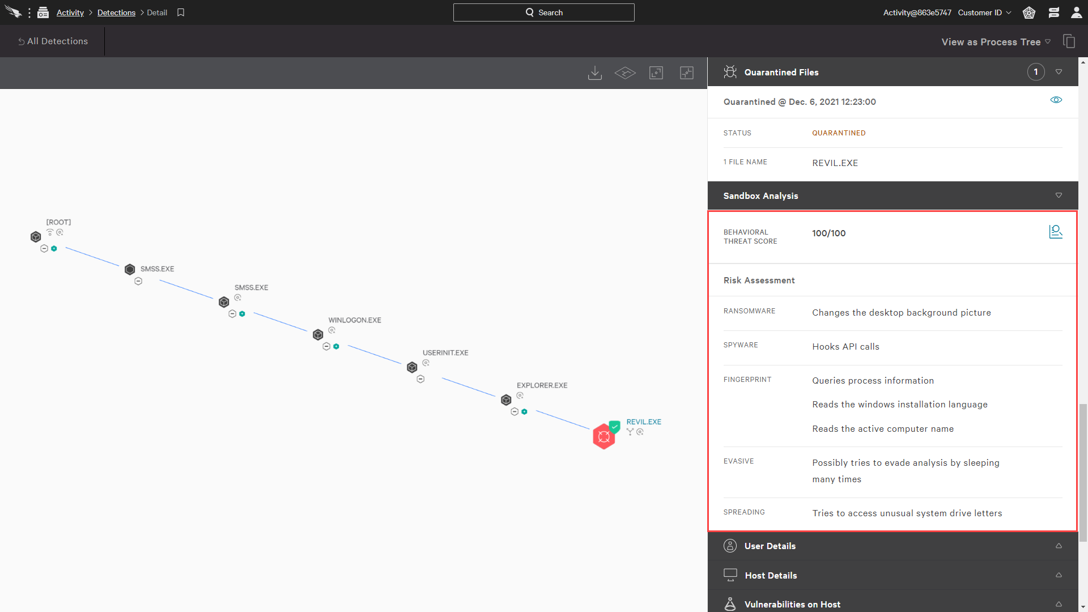Image resolution: width=1088 pixels, height=612 pixels.
Task: Click 'Reads the active computer name' text
Action: coord(883,429)
